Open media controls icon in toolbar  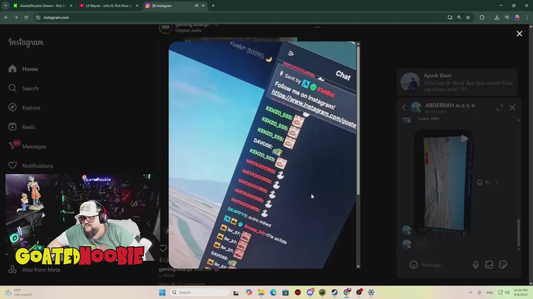coord(507,17)
